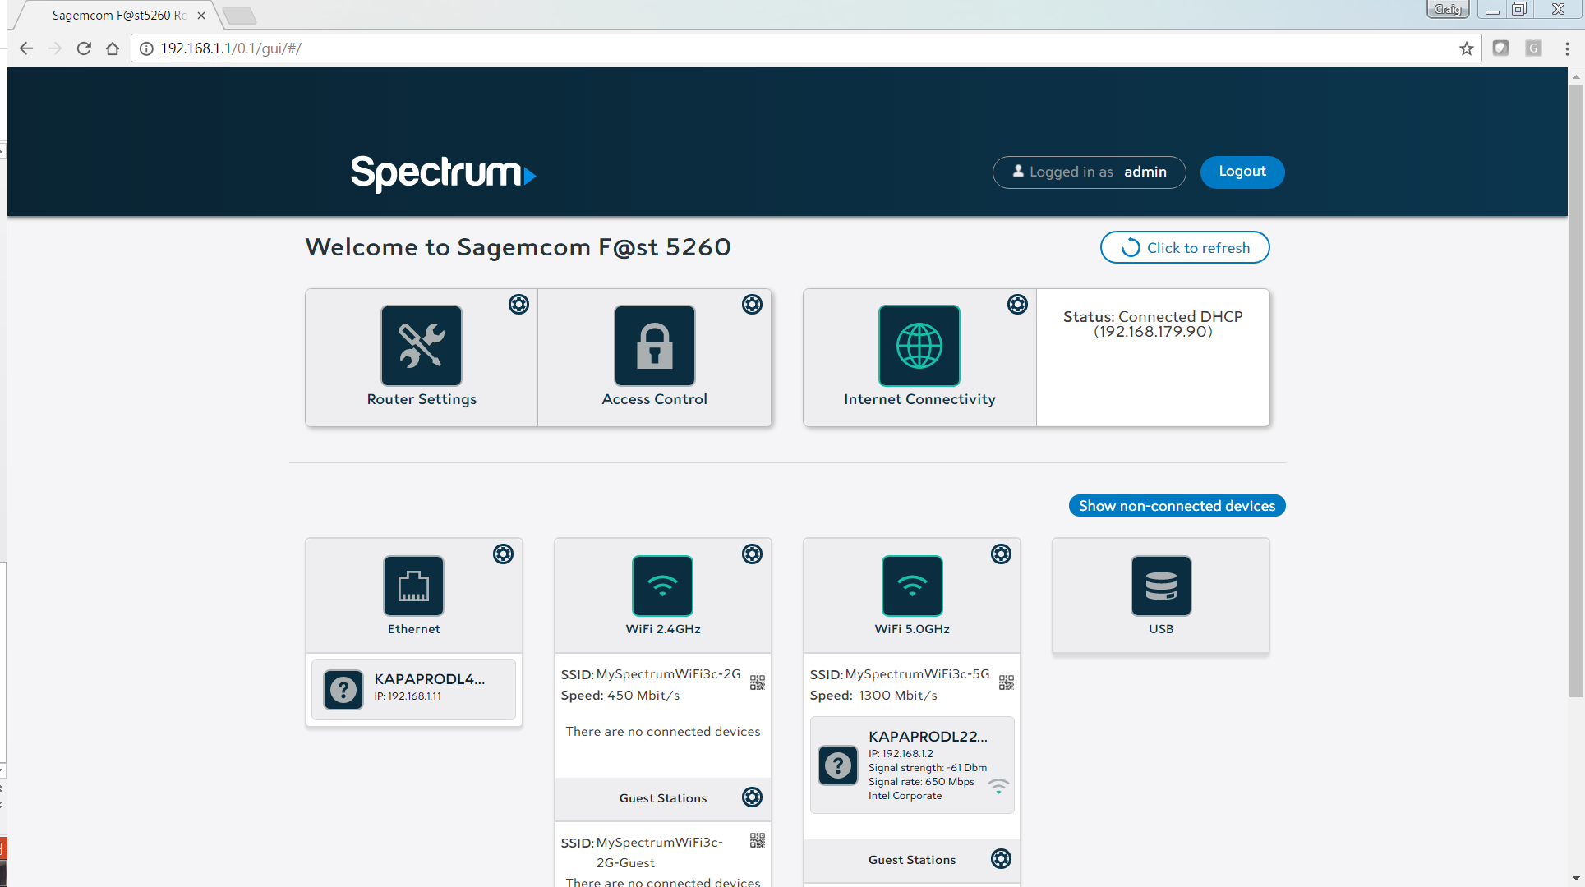Open KAPAPRODL4 Ethernet device entry
Image resolution: width=1585 pixels, height=887 pixels.
tap(413, 689)
